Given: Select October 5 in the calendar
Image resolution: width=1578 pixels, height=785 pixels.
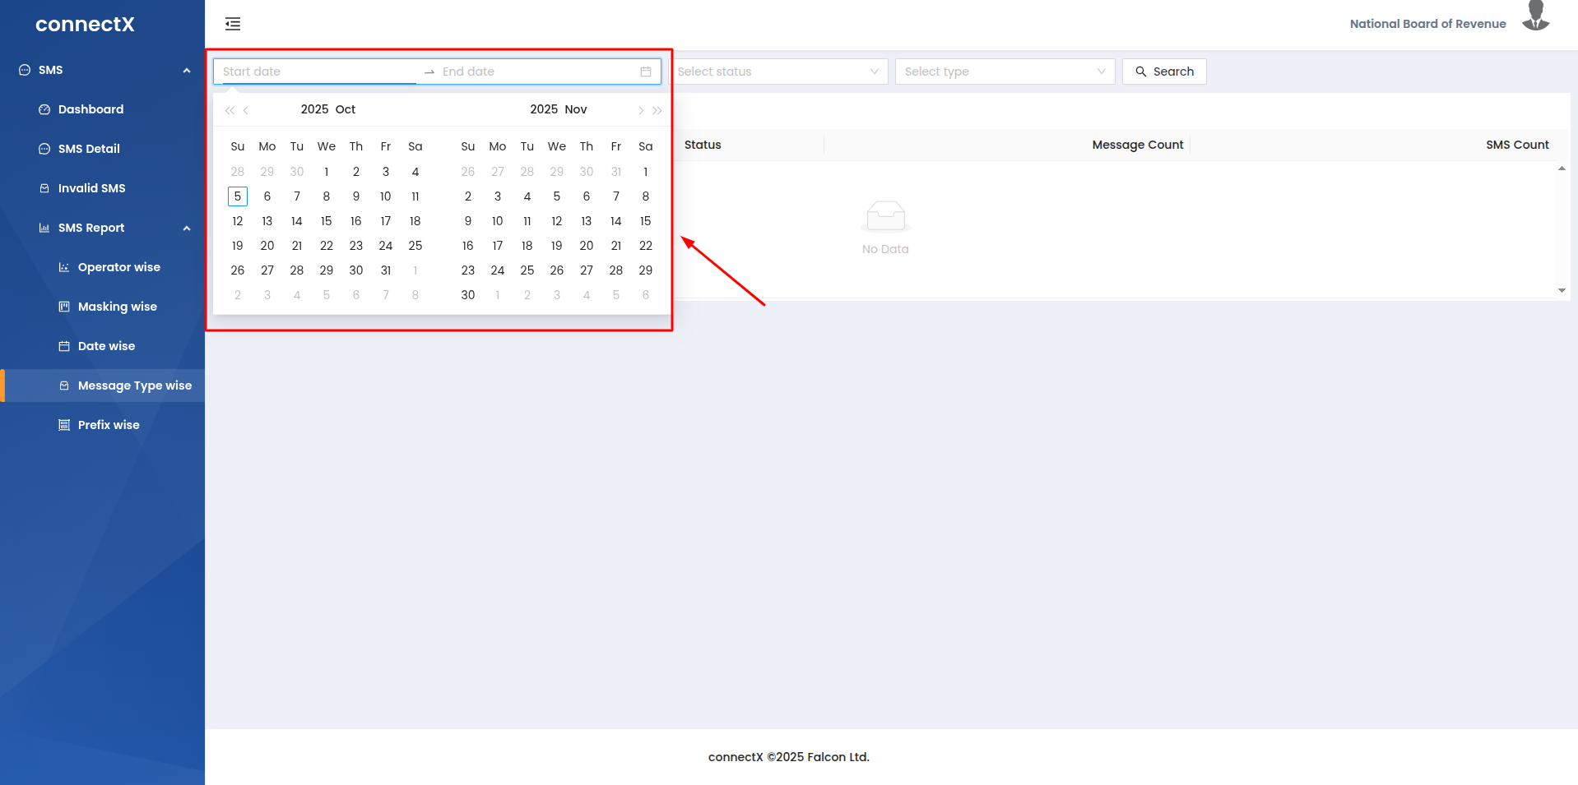Looking at the screenshot, I should (238, 196).
